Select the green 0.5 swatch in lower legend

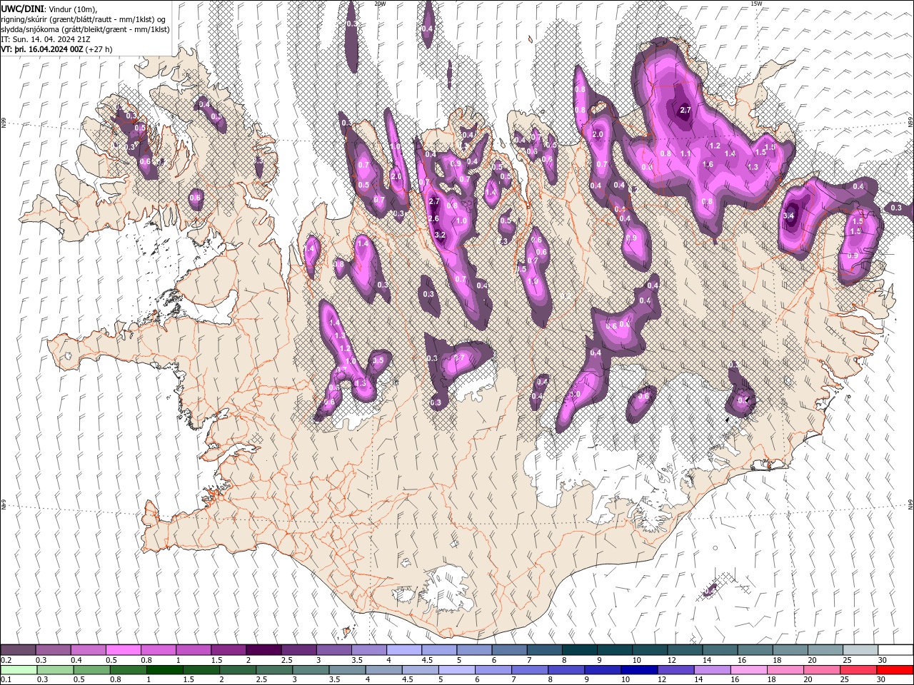(91, 669)
